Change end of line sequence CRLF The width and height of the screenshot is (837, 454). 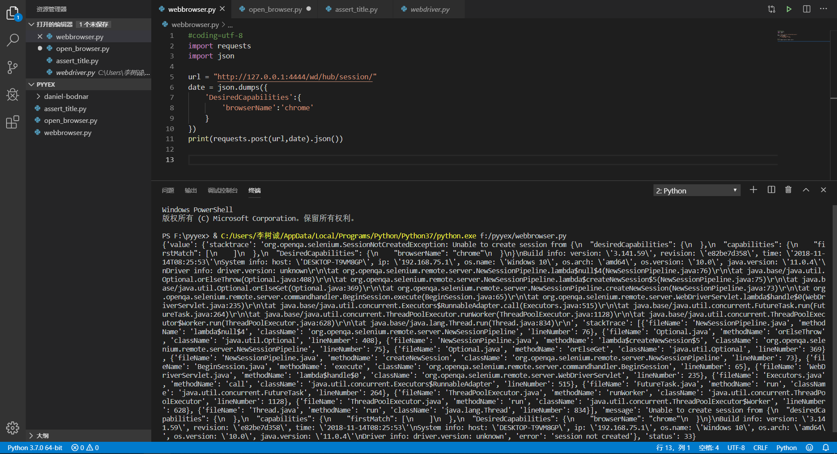tap(760, 447)
